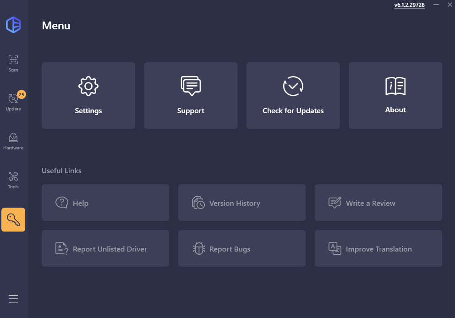Choose Improve Translation link
This screenshot has height=318, width=455.
point(378,249)
